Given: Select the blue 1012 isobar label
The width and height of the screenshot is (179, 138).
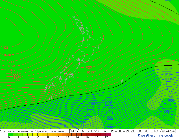Looking at the screenshot, I should (x=168, y=69).
